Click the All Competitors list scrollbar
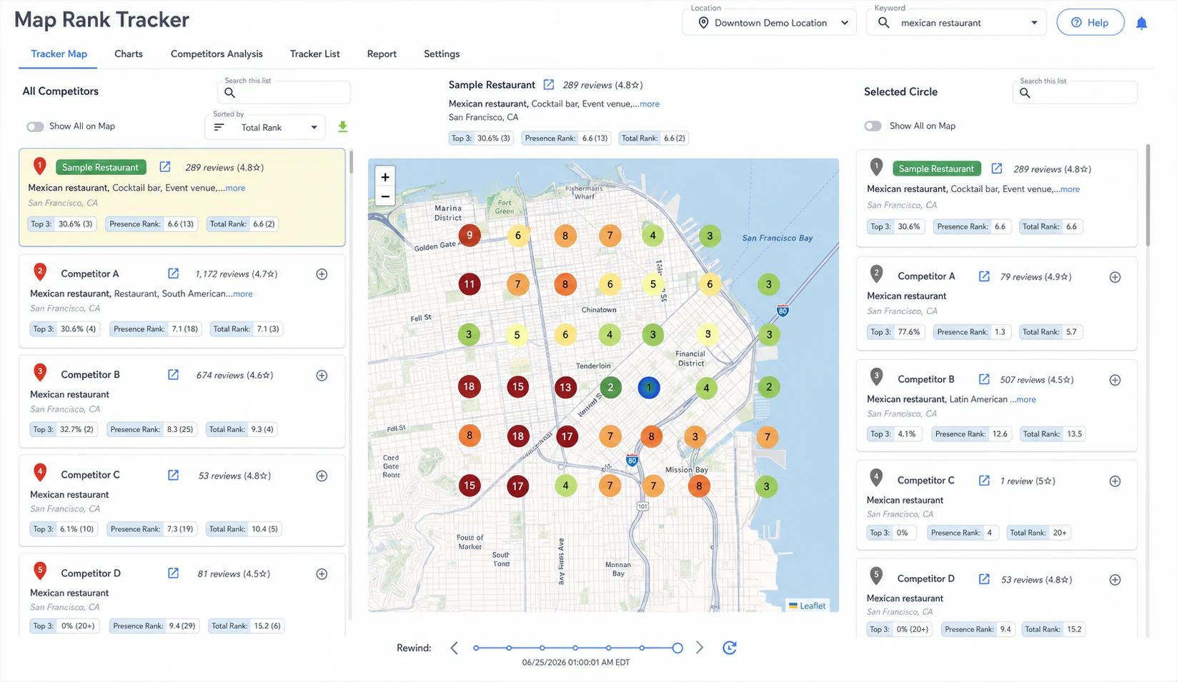The image size is (1177, 682). (351, 161)
